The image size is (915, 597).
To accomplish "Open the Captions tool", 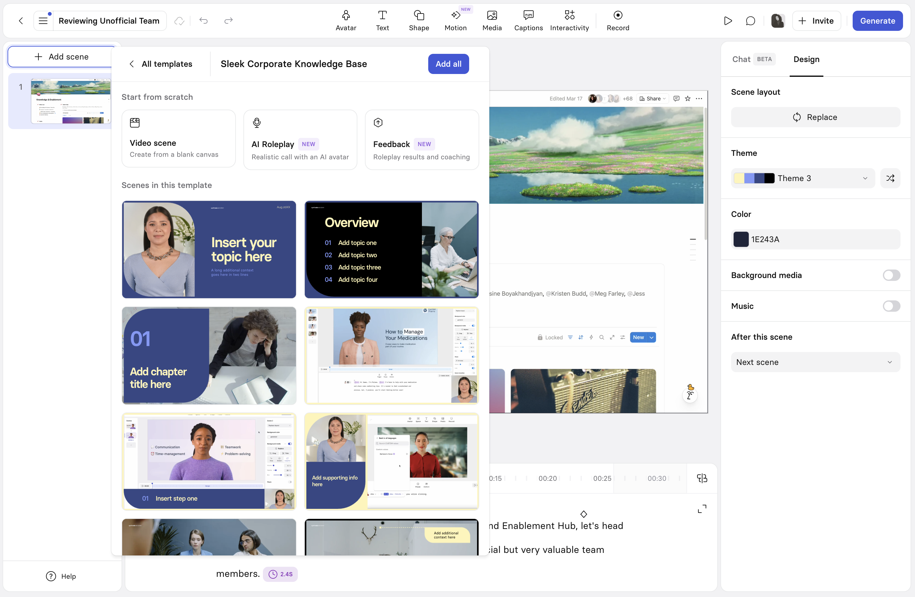I will pyautogui.click(x=528, y=20).
